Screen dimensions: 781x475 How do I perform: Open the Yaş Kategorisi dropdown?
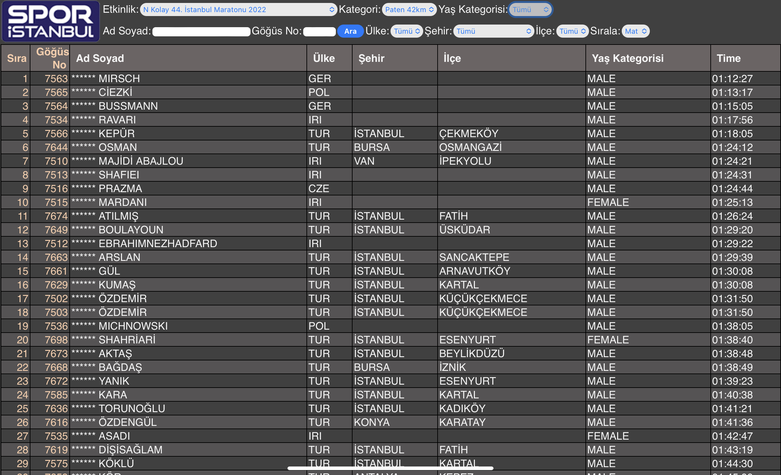(x=530, y=10)
